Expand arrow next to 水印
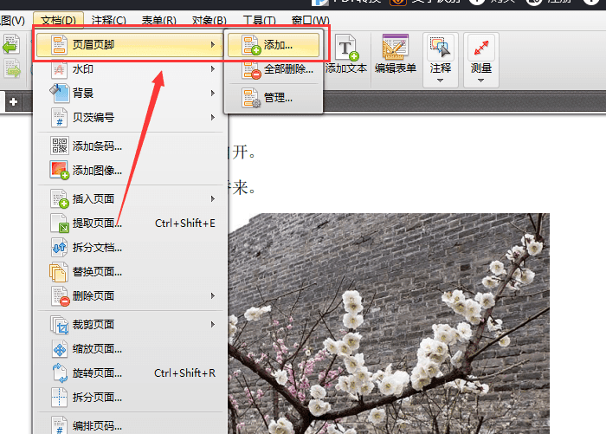The image size is (606, 434). [213, 69]
